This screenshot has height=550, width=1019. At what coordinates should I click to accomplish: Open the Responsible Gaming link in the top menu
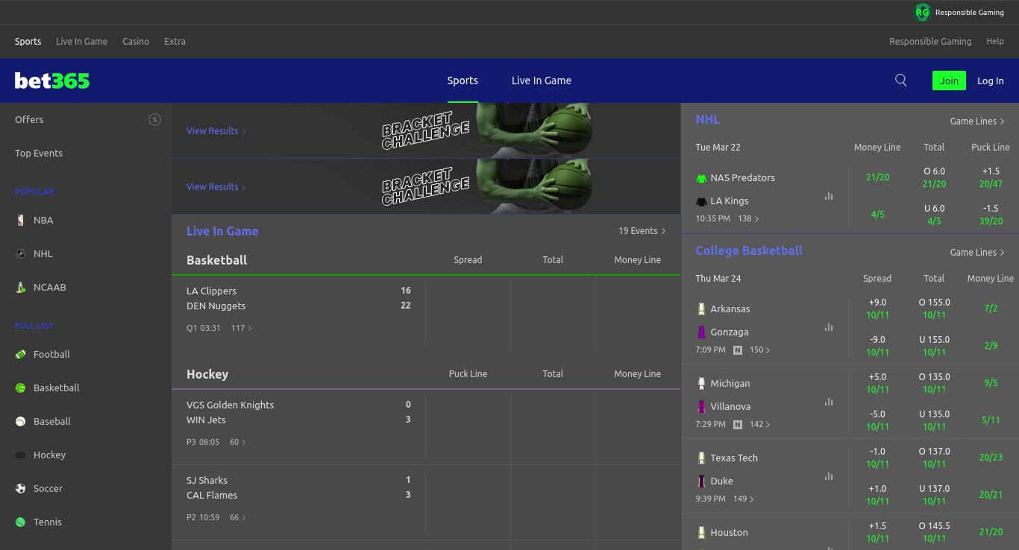tap(930, 41)
